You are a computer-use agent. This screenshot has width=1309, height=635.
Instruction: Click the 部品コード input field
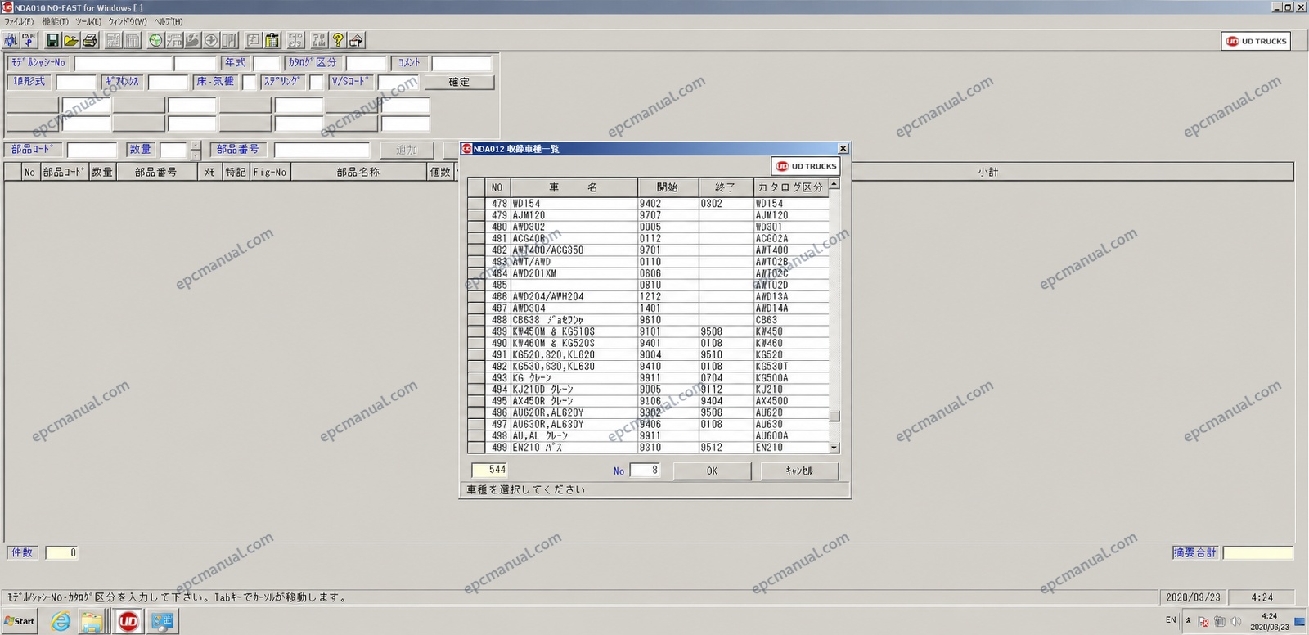92,150
